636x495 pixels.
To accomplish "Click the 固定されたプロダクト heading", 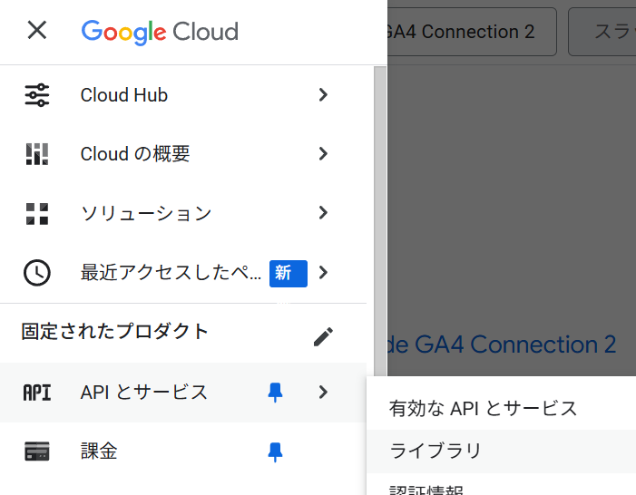I will [115, 331].
